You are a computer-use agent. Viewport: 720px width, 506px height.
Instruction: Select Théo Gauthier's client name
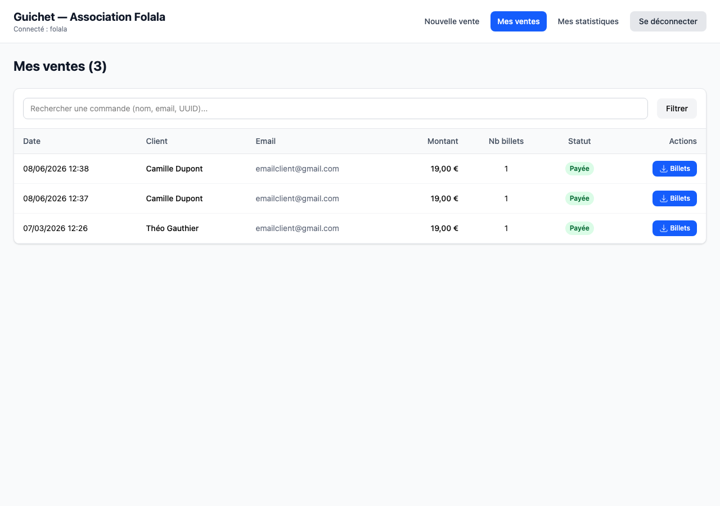point(172,228)
